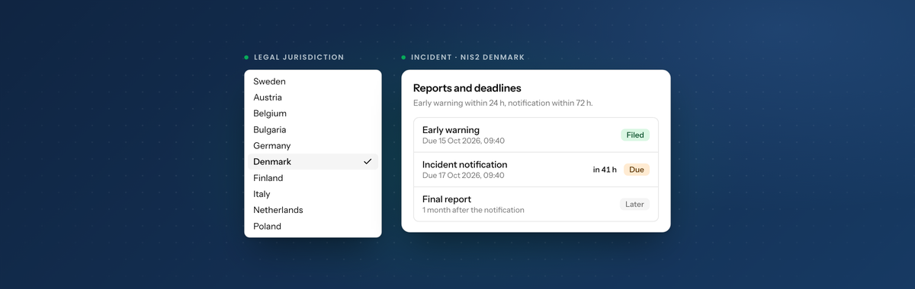Screen dimensions: 915x289
Task: Select Poland in the jurisdiction list
Action: [313, 226]
